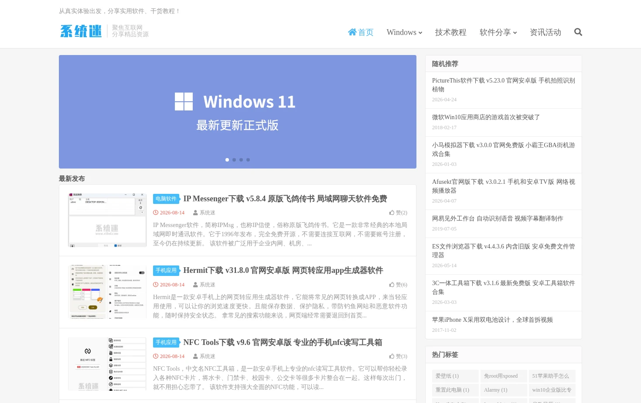The height and width of the screenshot is (403, 641).
Task: Open the 小马模拟器下载 recommended link
Action: pyautogui.click(x=504, y=149)
